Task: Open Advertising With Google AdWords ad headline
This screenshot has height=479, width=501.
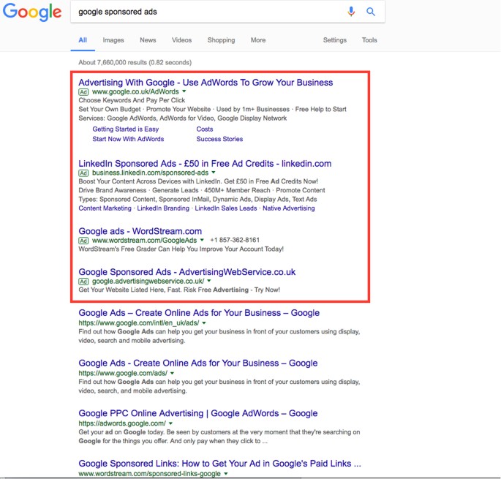Action: coord(206,83)
